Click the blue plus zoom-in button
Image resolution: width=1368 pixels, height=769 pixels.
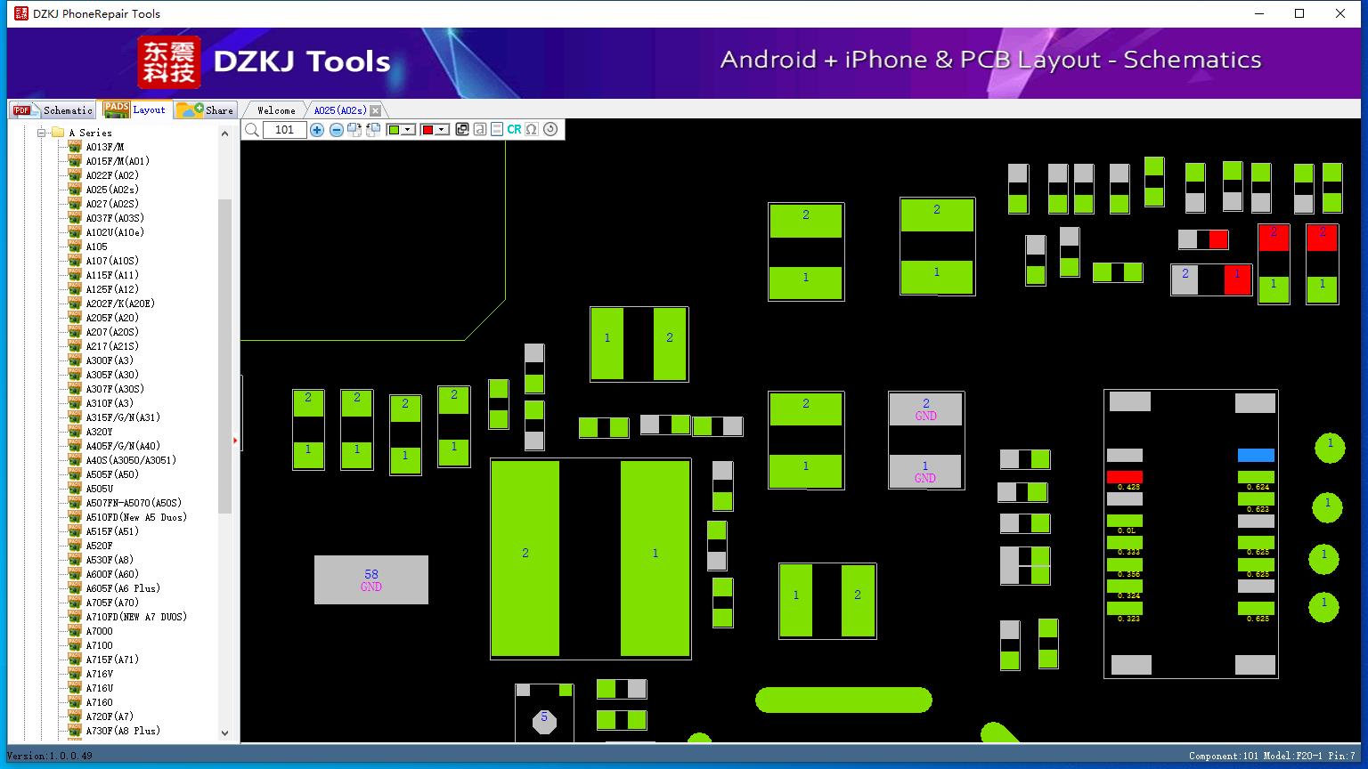point(317,130)
